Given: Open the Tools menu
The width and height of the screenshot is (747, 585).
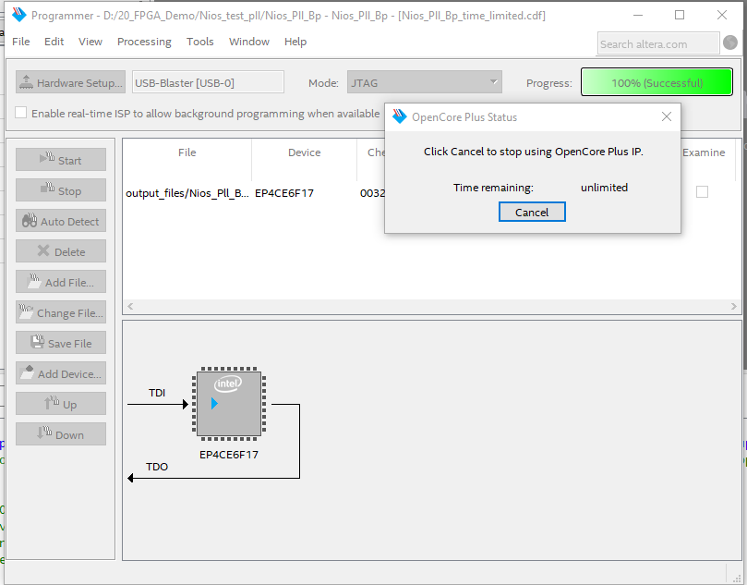Looking at the screenshot, I should coord(199,42).
